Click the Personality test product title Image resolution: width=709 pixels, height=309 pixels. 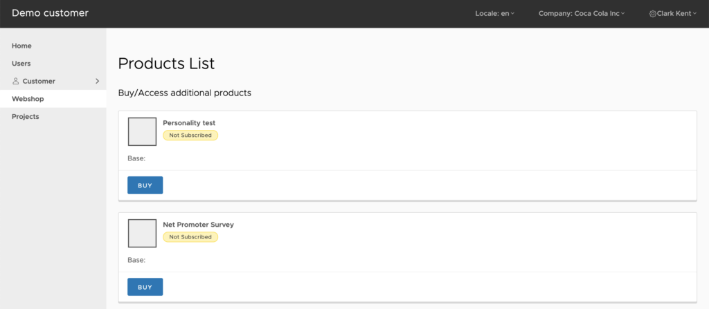click(189, 123)
